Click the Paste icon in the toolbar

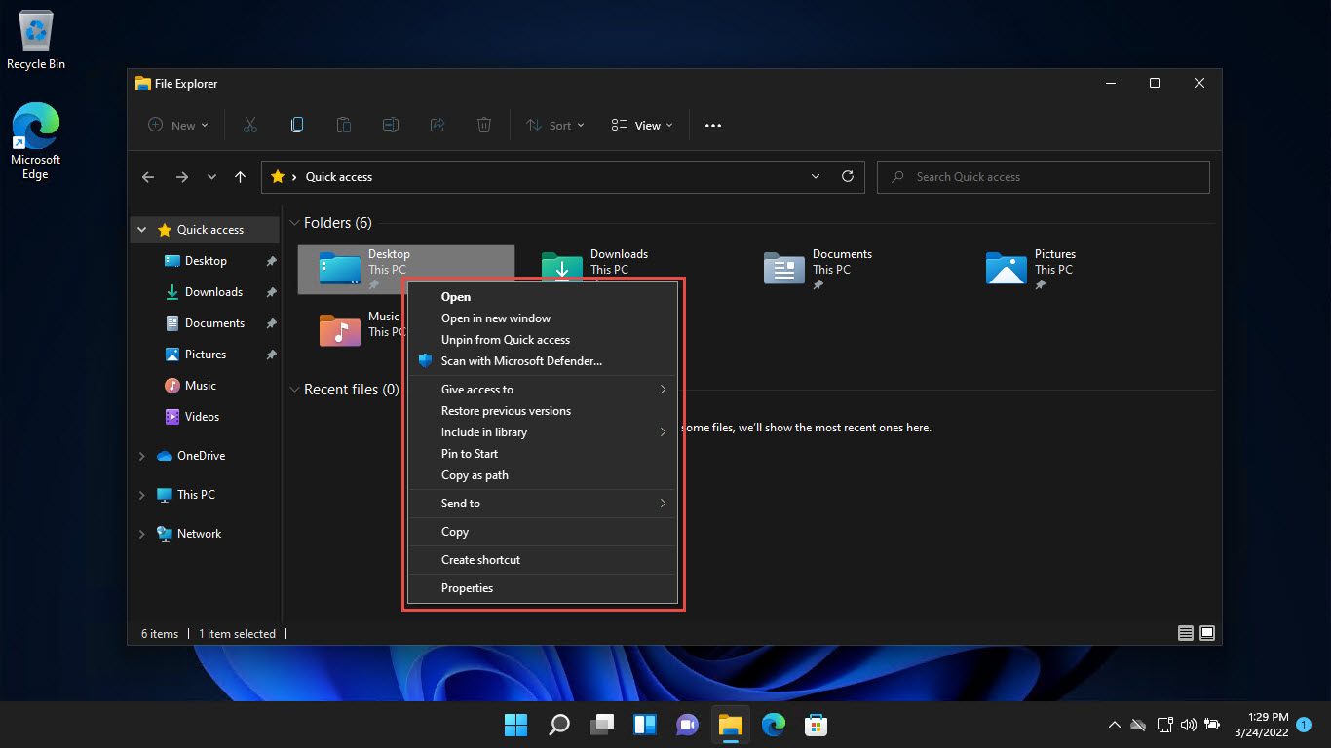(x=343, y=125)
